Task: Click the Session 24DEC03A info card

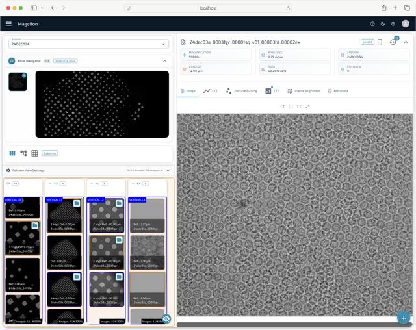Action: click(374, 55)
